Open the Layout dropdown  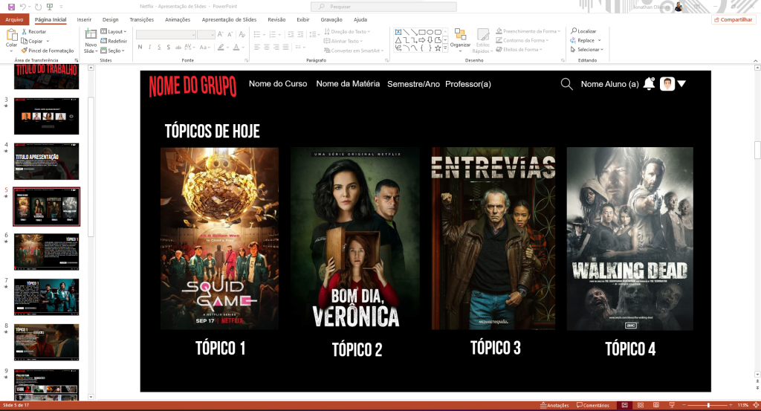pos(114,31)
